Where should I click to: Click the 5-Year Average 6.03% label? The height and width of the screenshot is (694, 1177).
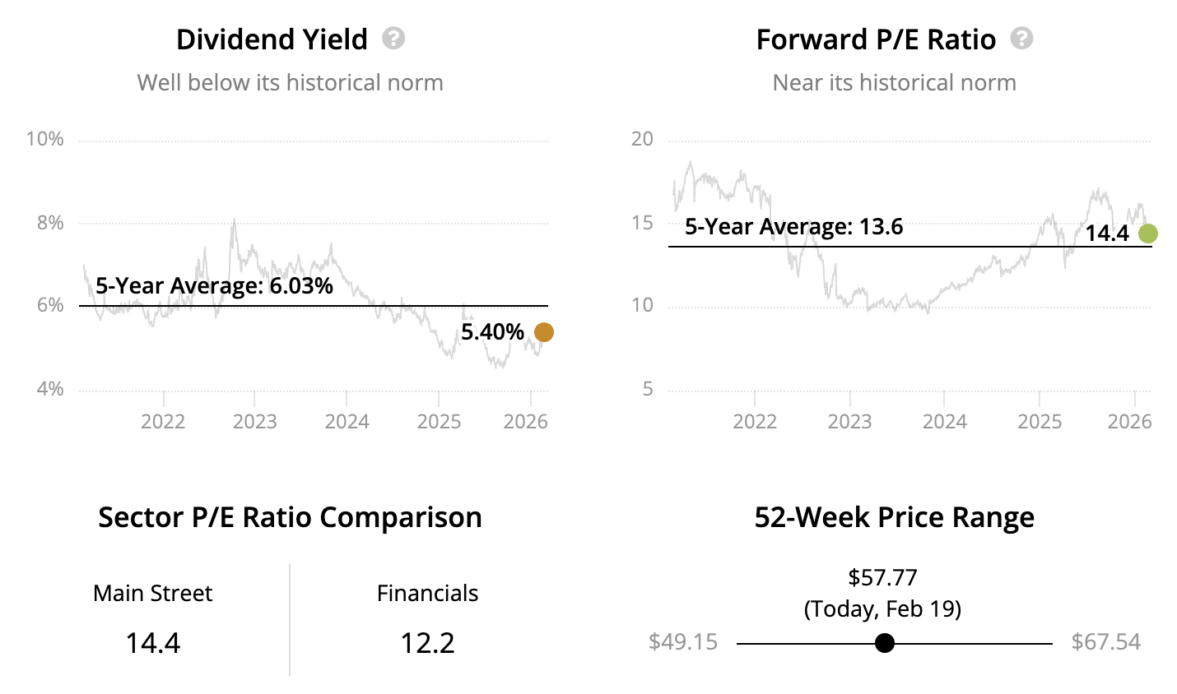[x=214, y=286]
